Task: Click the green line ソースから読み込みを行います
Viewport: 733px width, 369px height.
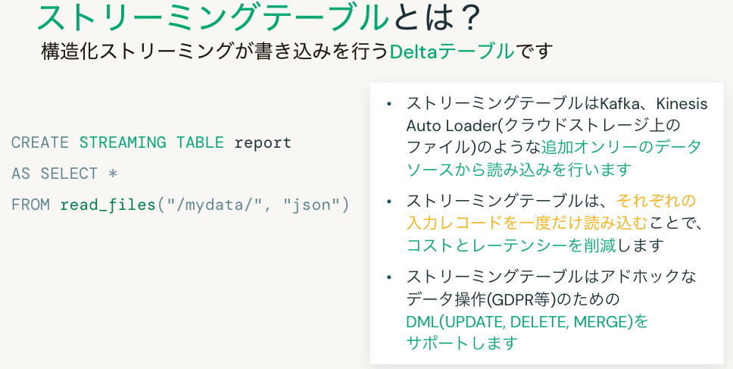Action: 519,169
